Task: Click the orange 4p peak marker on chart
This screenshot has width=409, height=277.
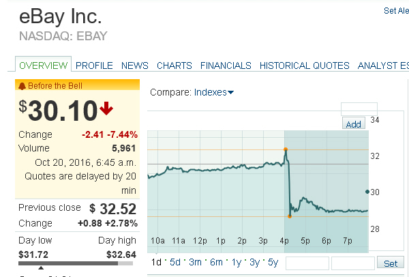Action: (x=285, y=149)
